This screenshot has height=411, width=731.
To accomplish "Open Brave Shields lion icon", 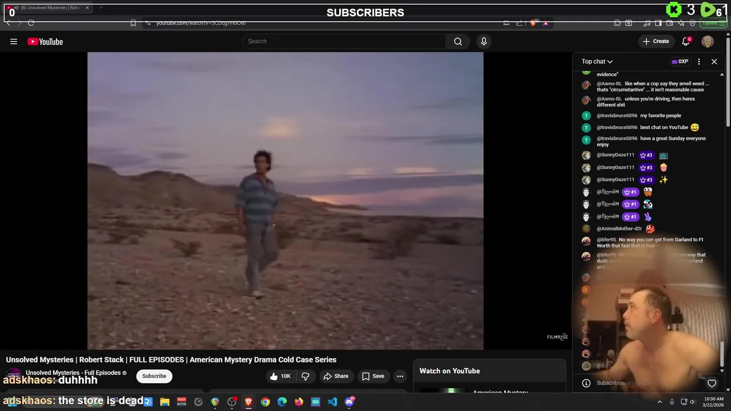I will 533,23.
